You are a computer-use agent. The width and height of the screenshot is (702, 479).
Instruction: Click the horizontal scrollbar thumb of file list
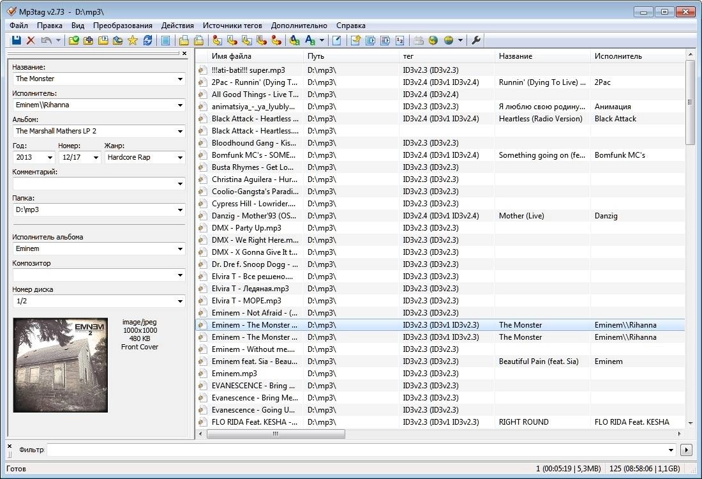click(x=276, y=434)
